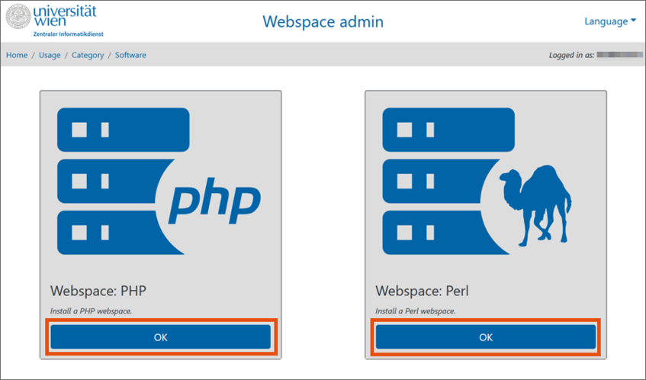Click 'Install a PHP webspace.' text
The image size is (646, 380).
pos(91,311)
